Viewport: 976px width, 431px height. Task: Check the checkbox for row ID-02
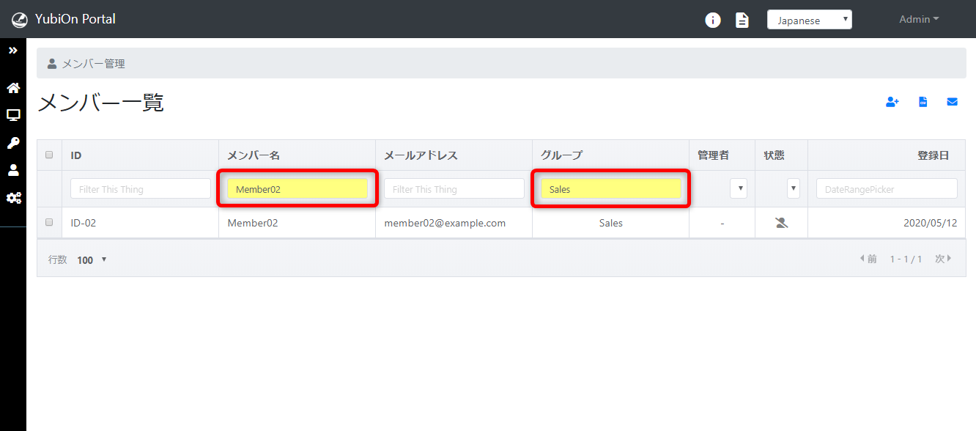point(49,222)
